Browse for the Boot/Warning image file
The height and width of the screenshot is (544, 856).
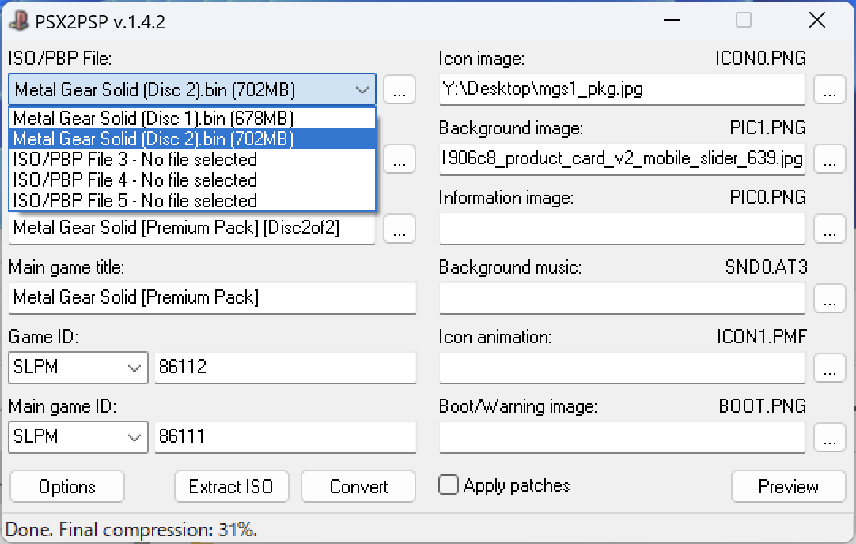click(x=828, y=437)
